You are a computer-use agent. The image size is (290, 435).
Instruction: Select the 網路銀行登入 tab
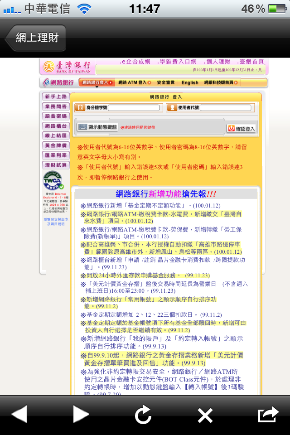pyautogui.click(x=97, y=82)
